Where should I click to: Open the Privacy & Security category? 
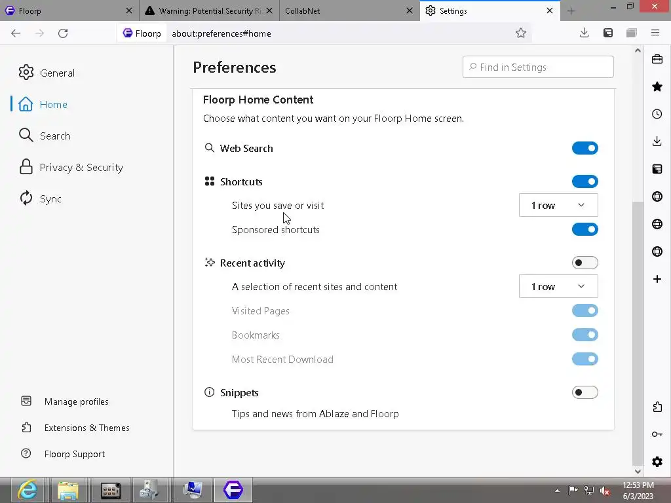pos(71,167)
